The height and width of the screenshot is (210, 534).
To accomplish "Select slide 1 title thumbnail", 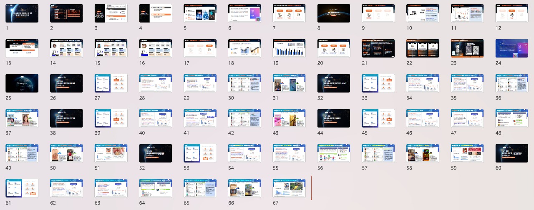I will tap(22, 13).
